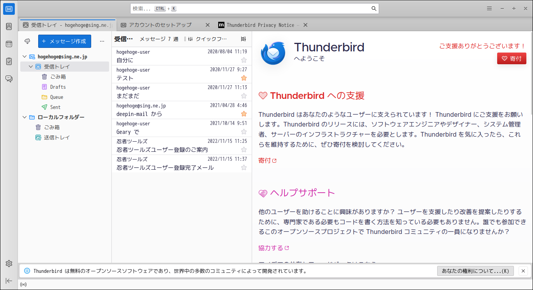533x290 pixels.
Task: Collapse the ローカルフォルダー tree
Action: pyautogui.click(x=25, y=117)
